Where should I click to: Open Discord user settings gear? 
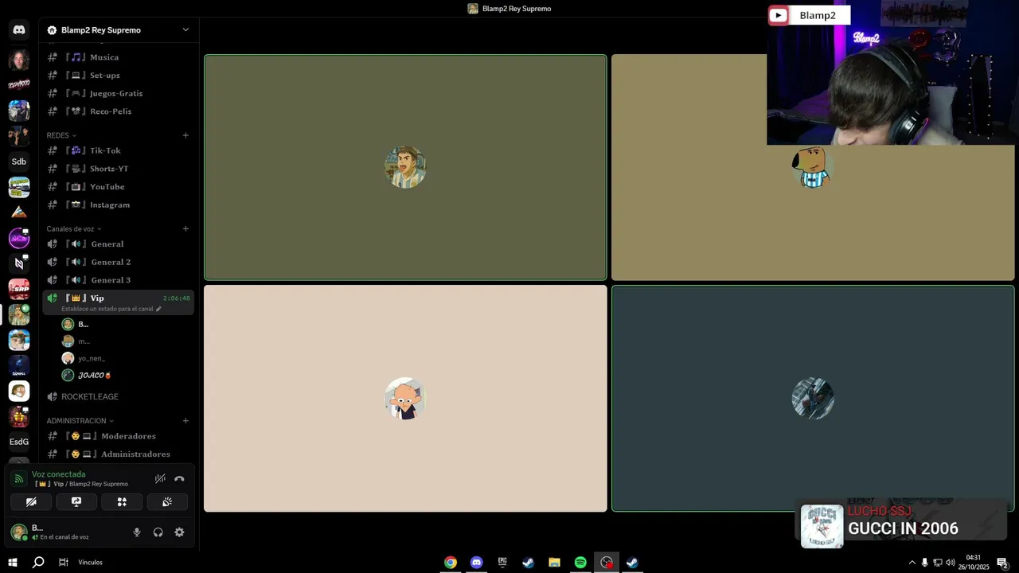tap(179, 532)
